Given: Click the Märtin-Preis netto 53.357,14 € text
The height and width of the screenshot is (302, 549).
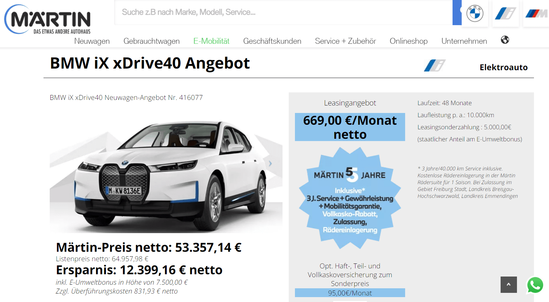Looking at the screenshot, I should pyautogui.click(x=149, y=247).
